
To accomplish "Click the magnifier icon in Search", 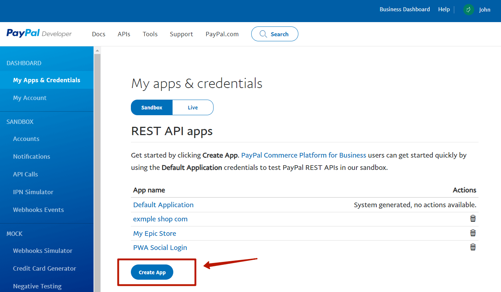I will (x=264, y=34).
